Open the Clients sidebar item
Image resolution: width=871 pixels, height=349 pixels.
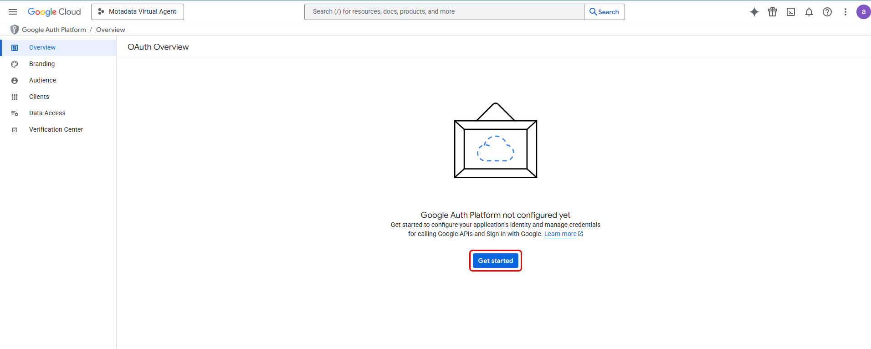(58, 97)
